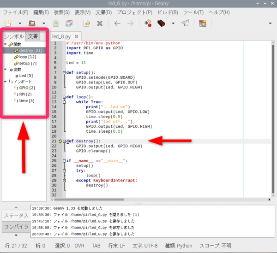This screenshot has width=277, height=253.
Task: Open the ヘルプ(H) menu
Action: (219, 12)
